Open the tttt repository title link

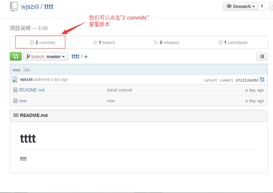pos(49,6)
